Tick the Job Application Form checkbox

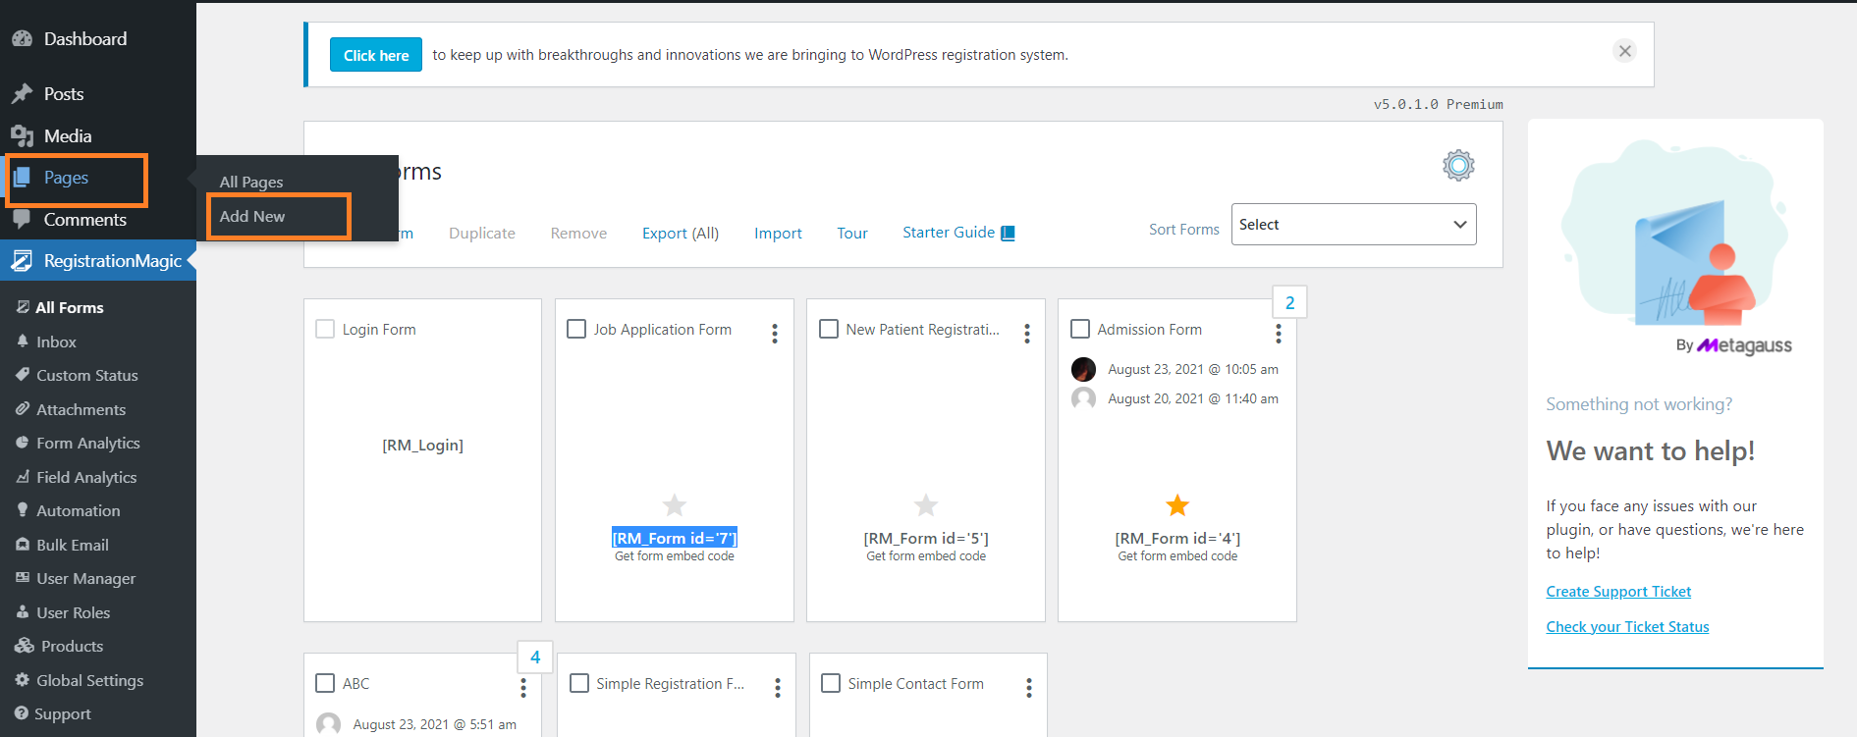pos(576,329)
